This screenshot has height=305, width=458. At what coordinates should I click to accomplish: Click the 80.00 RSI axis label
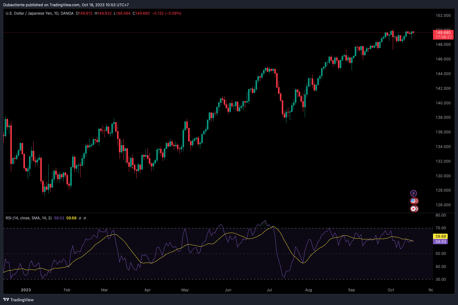coord(441,215)
